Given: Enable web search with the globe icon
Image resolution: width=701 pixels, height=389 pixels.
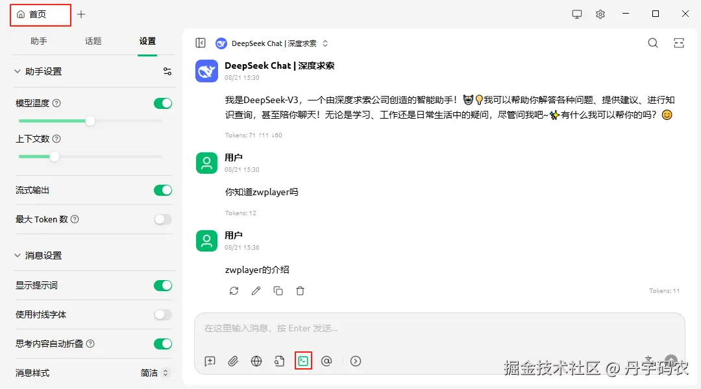Looking at the screenshot, I should [x=256, y=361].
